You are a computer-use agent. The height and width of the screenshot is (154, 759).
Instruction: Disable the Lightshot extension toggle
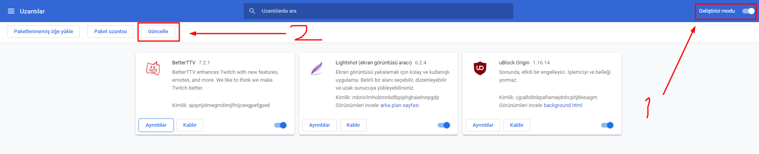pos(444,125)
